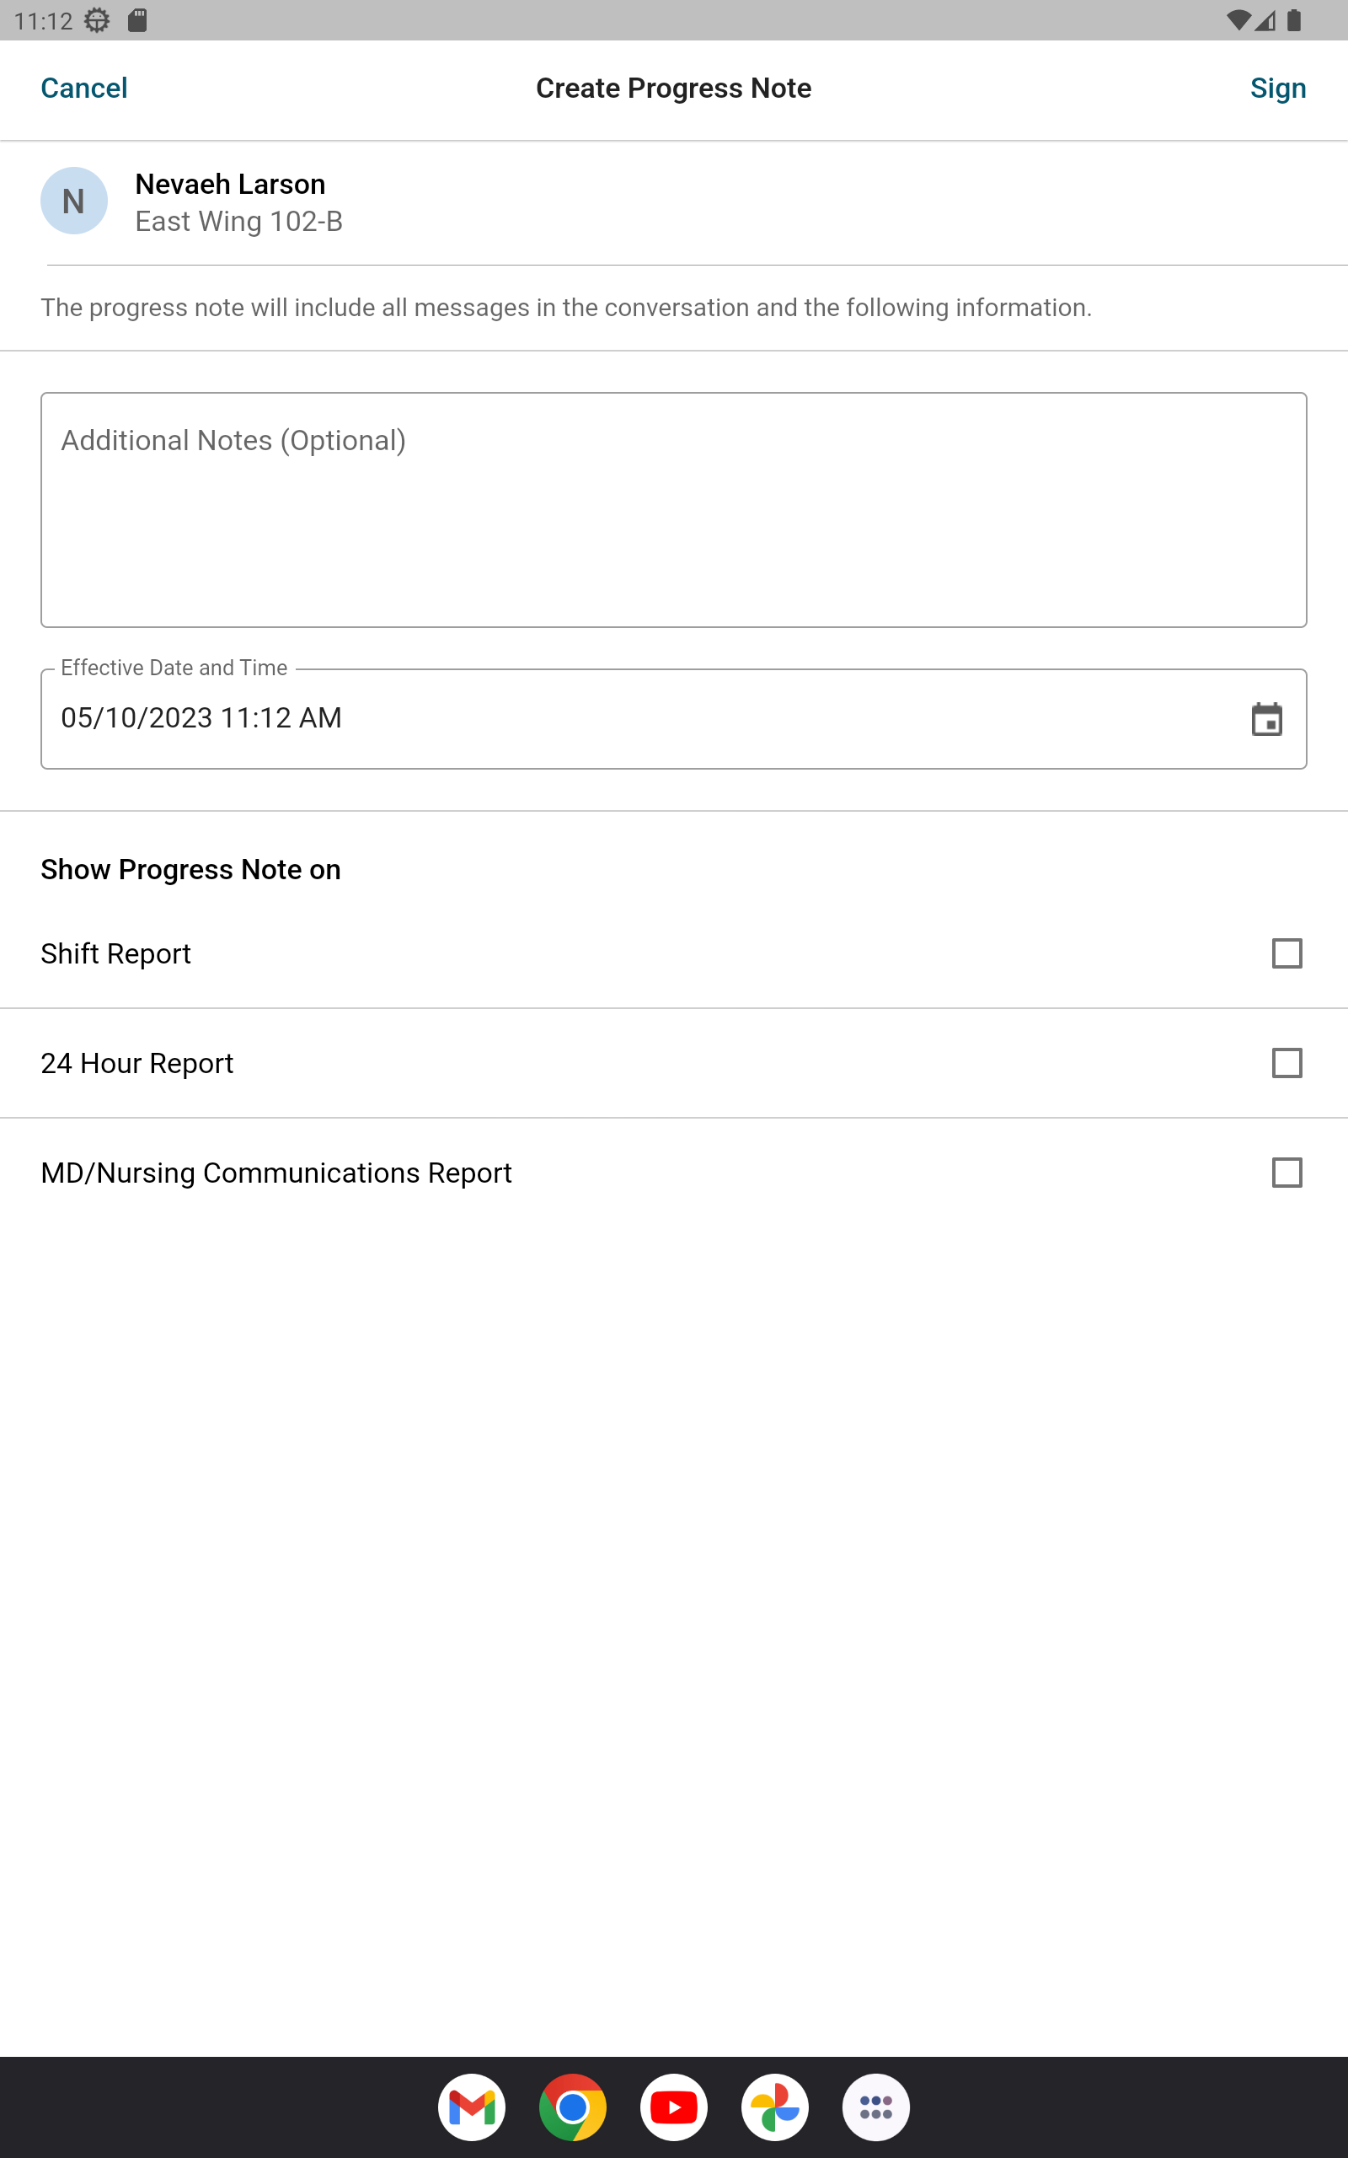The height and width of the screenshot is (2158, 1348).
Task: Tap the 24 Hour Report label
Action: tap(137, 1063)
